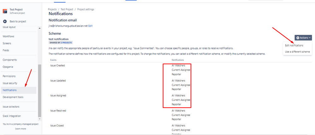This screenshot has width=315, height=135.
Task: Click Test Project in the breadcrumb
Action: tap(67, 9)
